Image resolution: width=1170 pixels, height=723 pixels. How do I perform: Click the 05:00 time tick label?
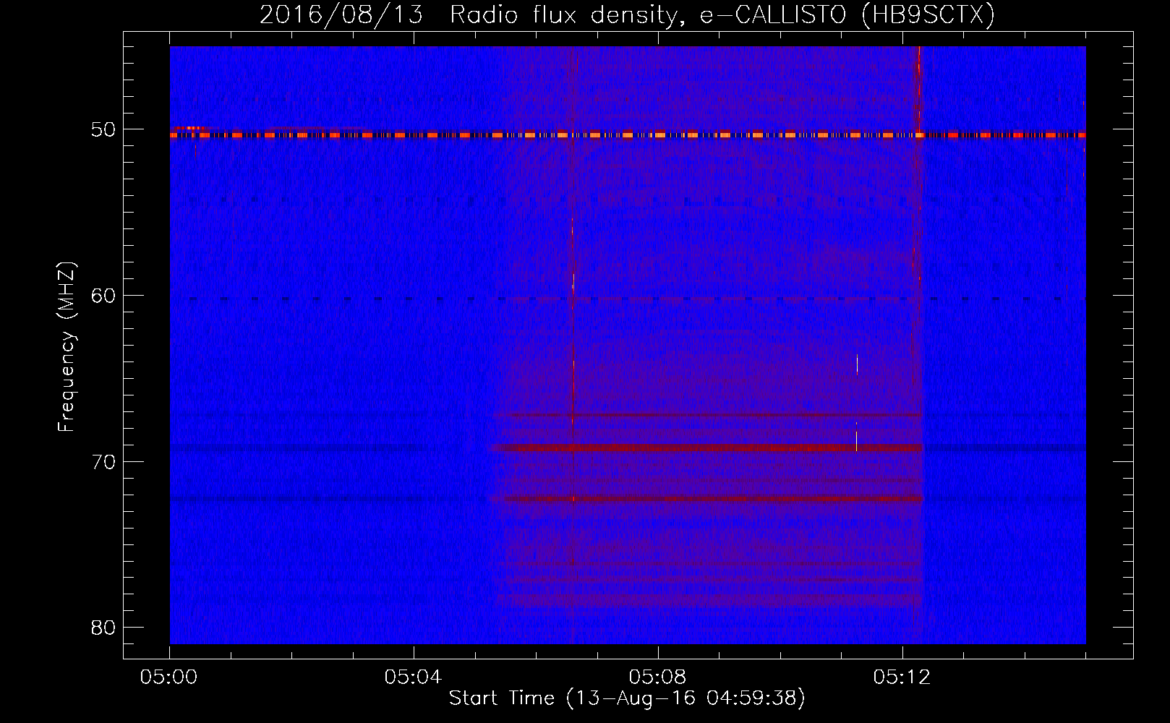pyautogui.click(x=169, y=677)
